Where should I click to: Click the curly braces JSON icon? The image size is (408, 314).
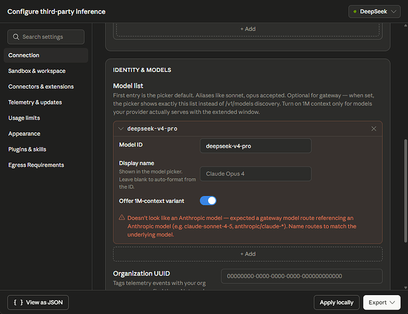pos(18,302)
